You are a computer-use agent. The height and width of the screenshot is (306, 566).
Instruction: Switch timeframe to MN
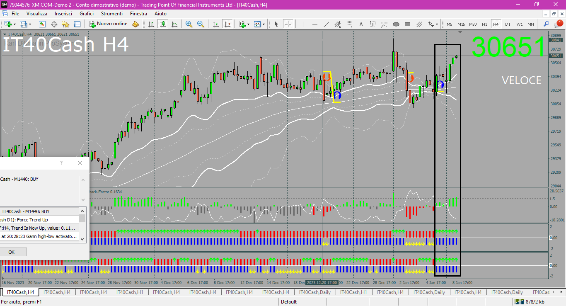pos(531,24)
